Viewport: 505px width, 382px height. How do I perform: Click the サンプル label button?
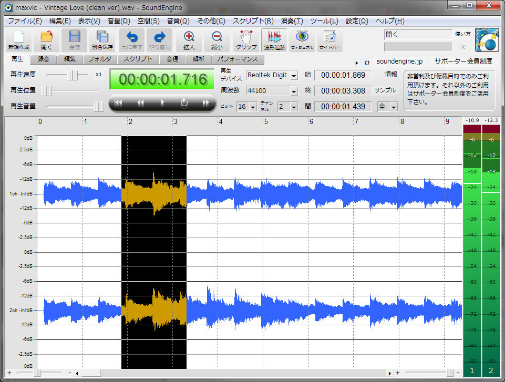[x=385, y=90]
